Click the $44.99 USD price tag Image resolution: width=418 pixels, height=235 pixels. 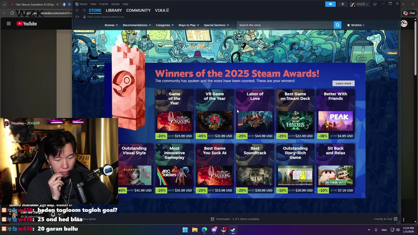[264, 136]
